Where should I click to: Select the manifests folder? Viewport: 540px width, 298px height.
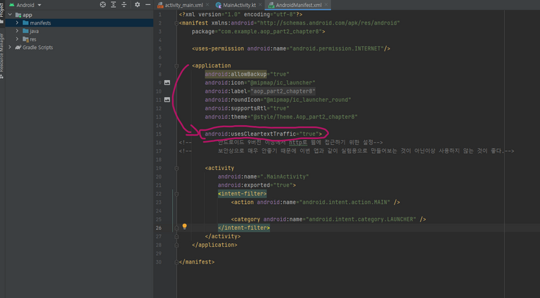coord(40,22)
